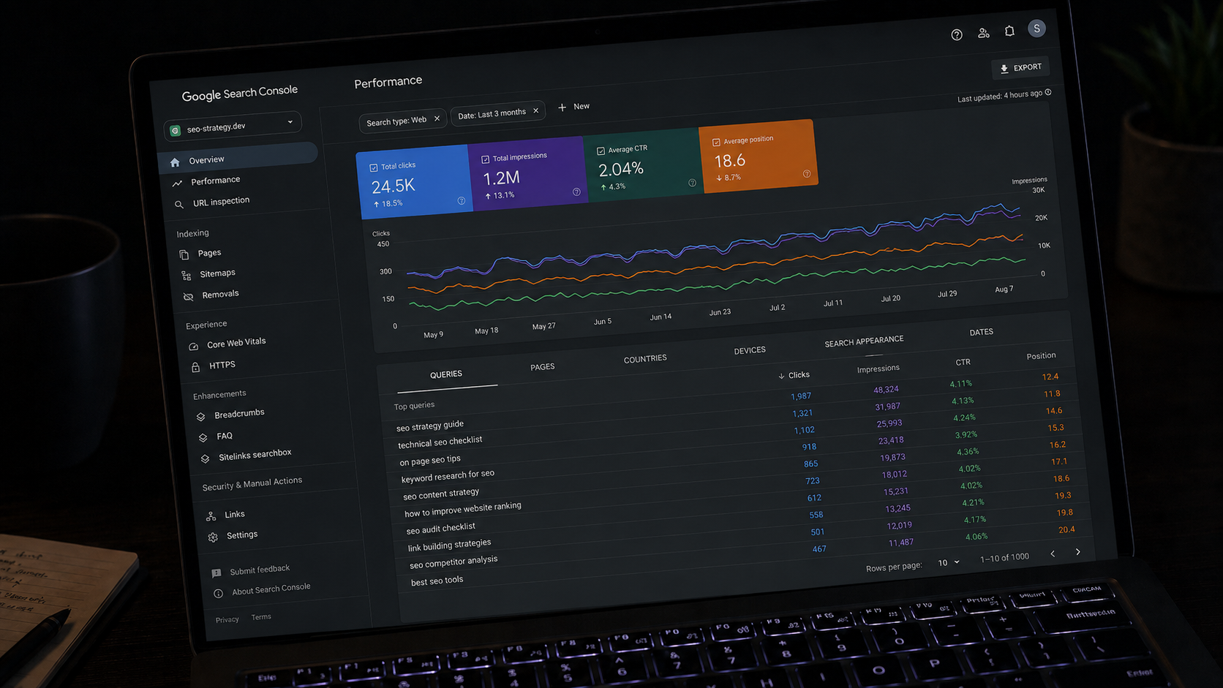Click the Breadcrumbs layers icon
Screen dimensions: 1223x688
coord(201,417)
